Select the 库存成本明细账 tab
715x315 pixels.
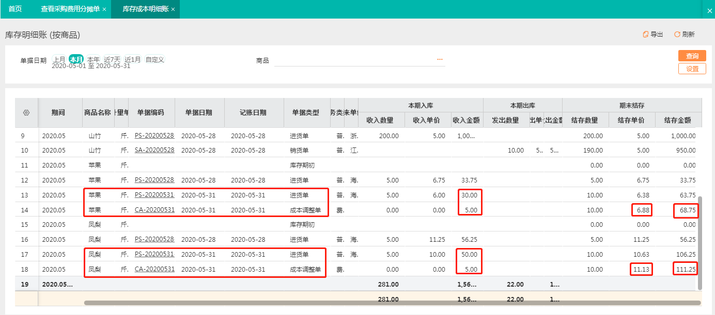click(x=146, y=9)
